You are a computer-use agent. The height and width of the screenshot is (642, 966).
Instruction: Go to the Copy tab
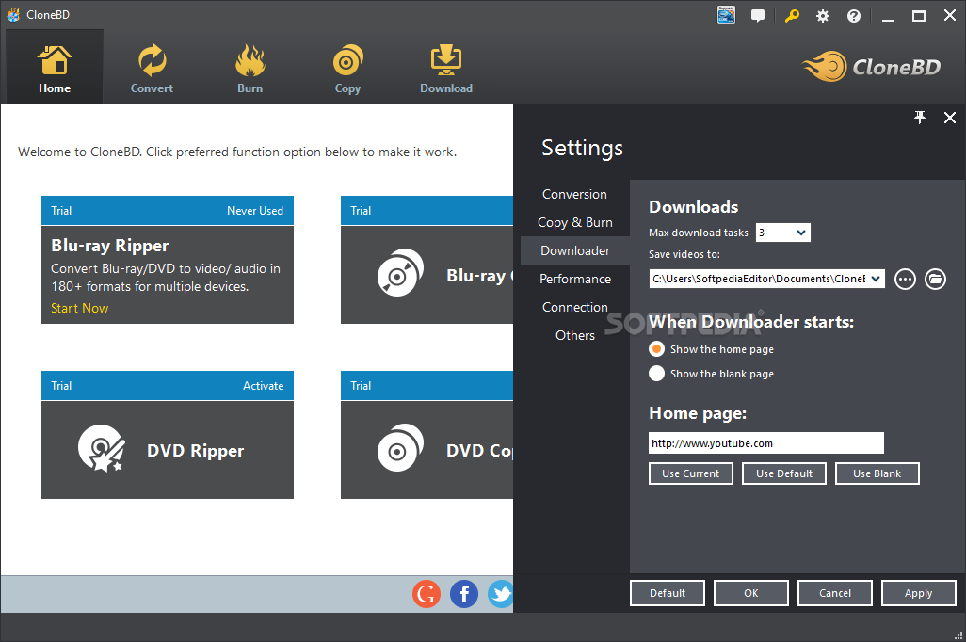point(347,67)
